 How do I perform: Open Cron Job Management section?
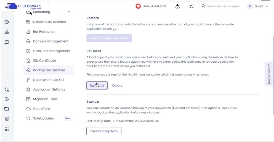[x=52, y=51]
